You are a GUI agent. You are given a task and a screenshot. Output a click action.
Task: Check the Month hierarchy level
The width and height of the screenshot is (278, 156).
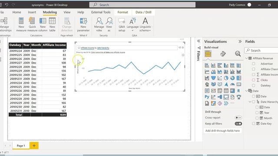(x=257, y=118)
